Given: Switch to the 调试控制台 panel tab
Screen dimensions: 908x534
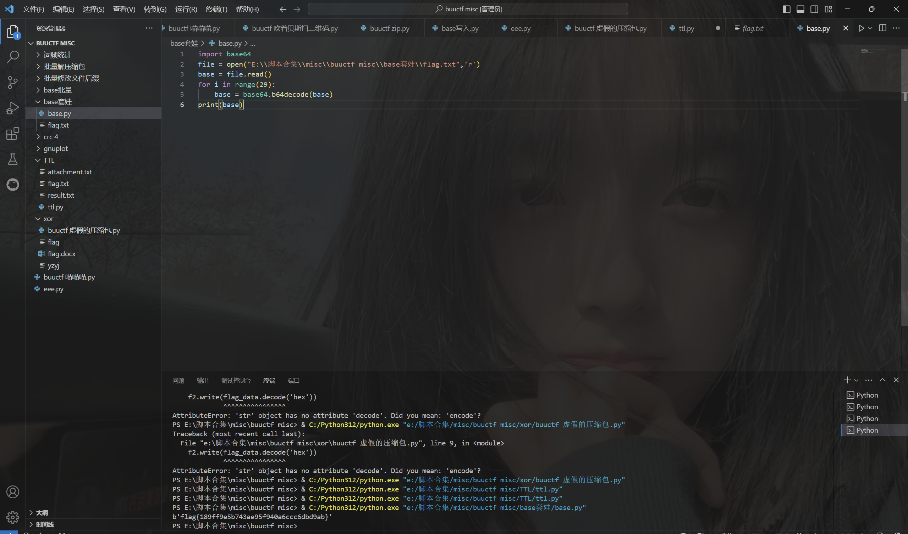Looking at the screenshot, I should coord(236,380).
